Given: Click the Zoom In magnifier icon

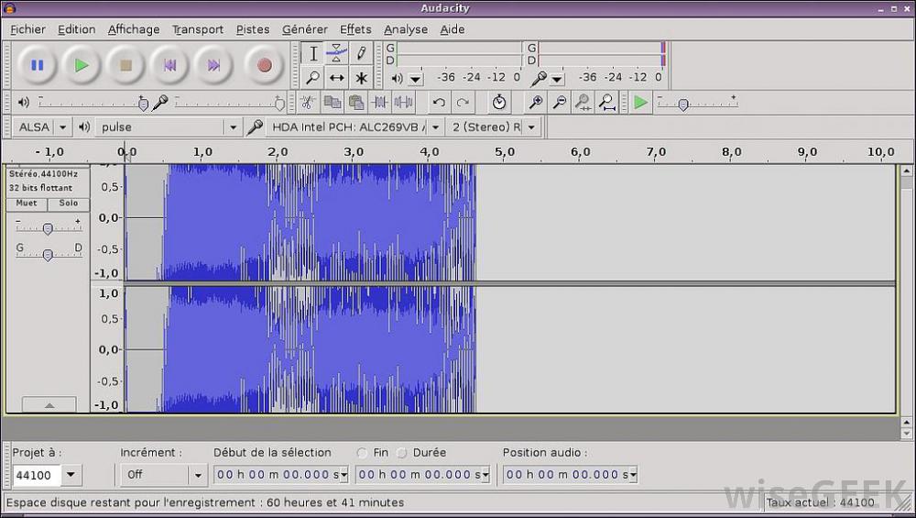Looking at the screenshot, I should click(x=536, y=103).
